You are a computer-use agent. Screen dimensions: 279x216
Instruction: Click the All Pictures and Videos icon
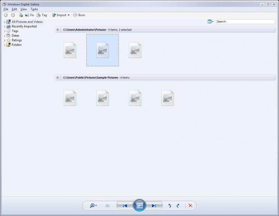9,22
